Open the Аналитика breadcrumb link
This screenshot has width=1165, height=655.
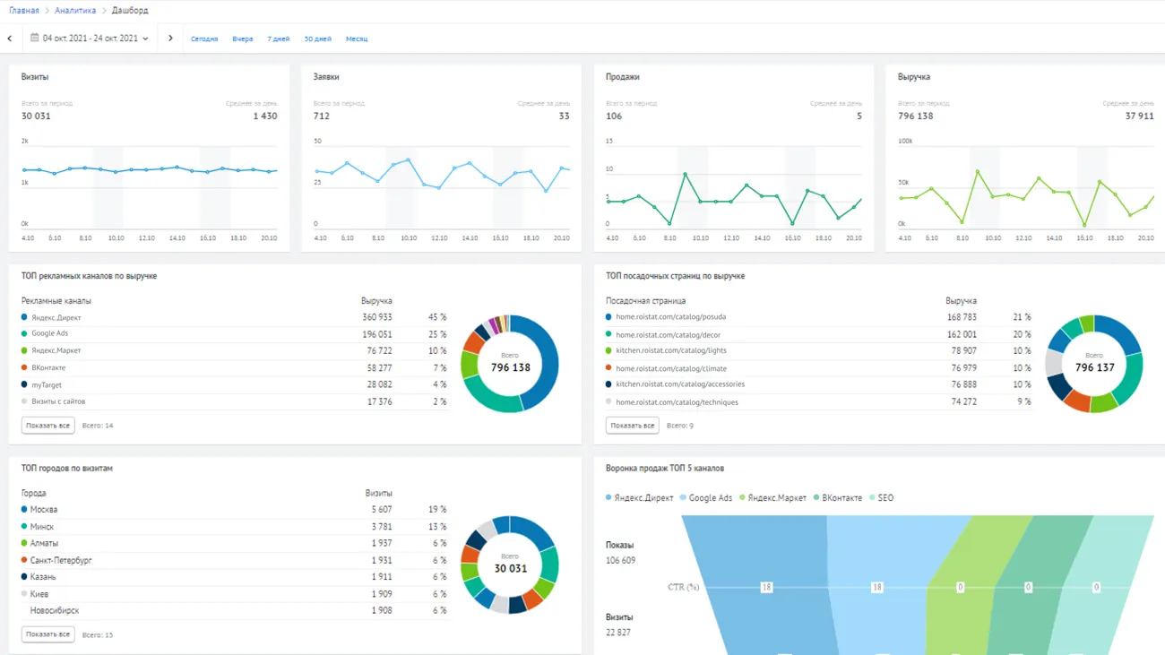(x=75, y=11)
